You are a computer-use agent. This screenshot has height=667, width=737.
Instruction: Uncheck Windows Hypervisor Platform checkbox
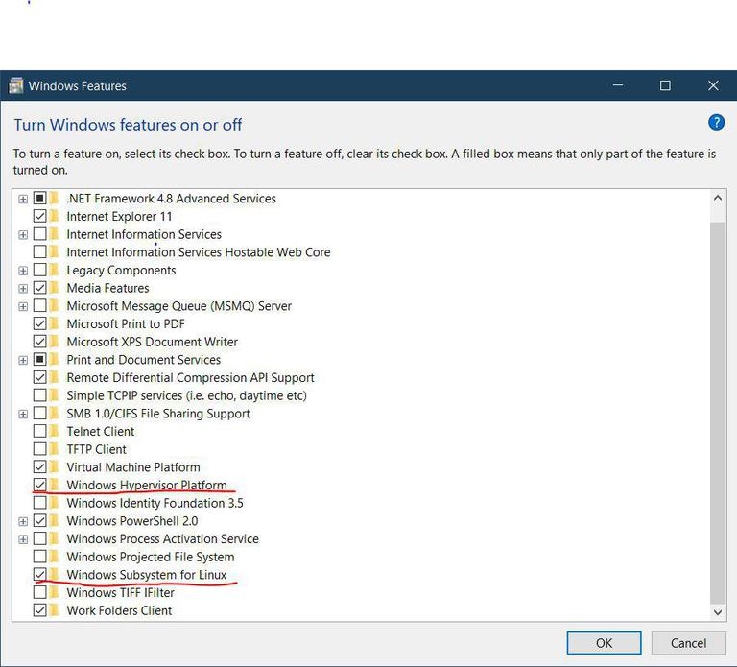click(x=40, y=485)
